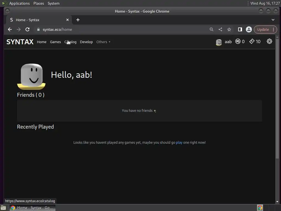Select the Home - Syntax tab
281x211 pixels.
[x=39, y=20]
